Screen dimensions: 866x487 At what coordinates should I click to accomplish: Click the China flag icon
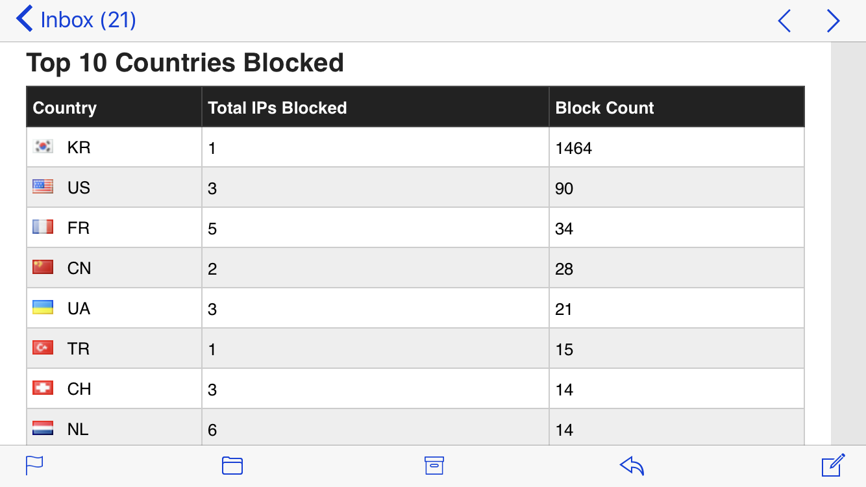43,268
